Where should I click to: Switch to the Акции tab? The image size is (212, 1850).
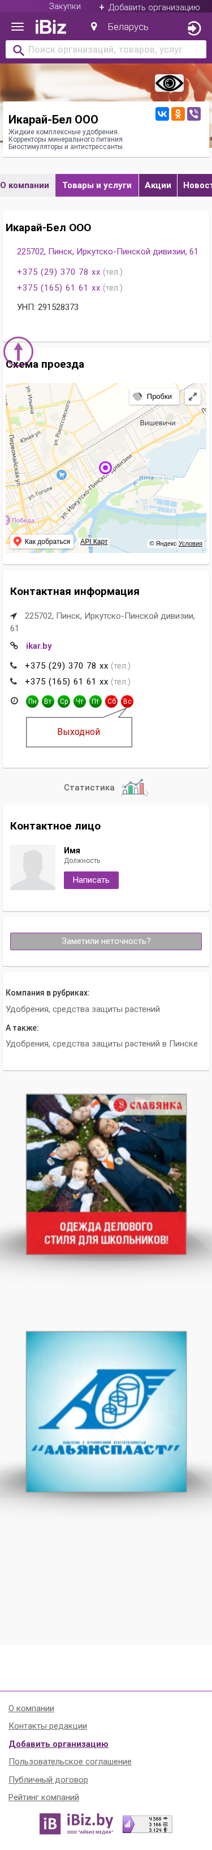(x=158, y=185)
